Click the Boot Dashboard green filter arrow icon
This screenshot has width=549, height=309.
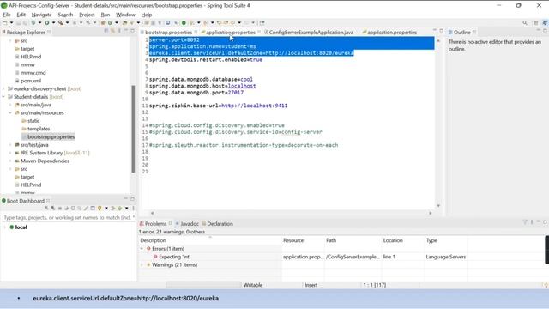pyautogui.click(x=120, y=208)
